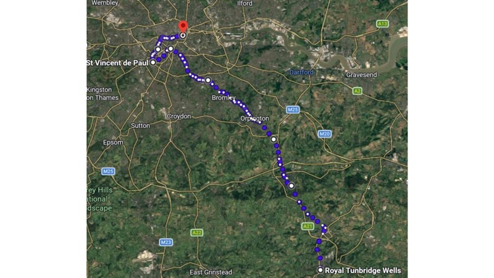Click the red destination pin marker

point(183,27)
